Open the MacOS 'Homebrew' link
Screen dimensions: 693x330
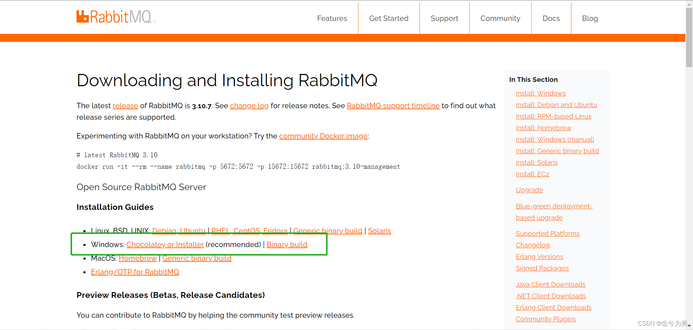[x=138, y=258]
